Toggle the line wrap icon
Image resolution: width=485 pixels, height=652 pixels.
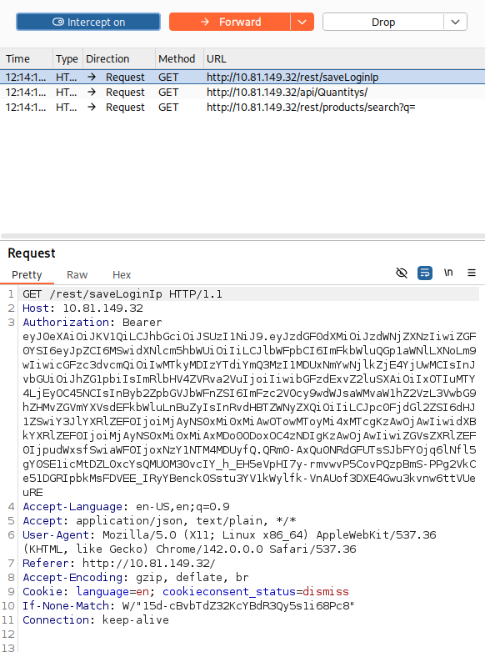[425, 273]
